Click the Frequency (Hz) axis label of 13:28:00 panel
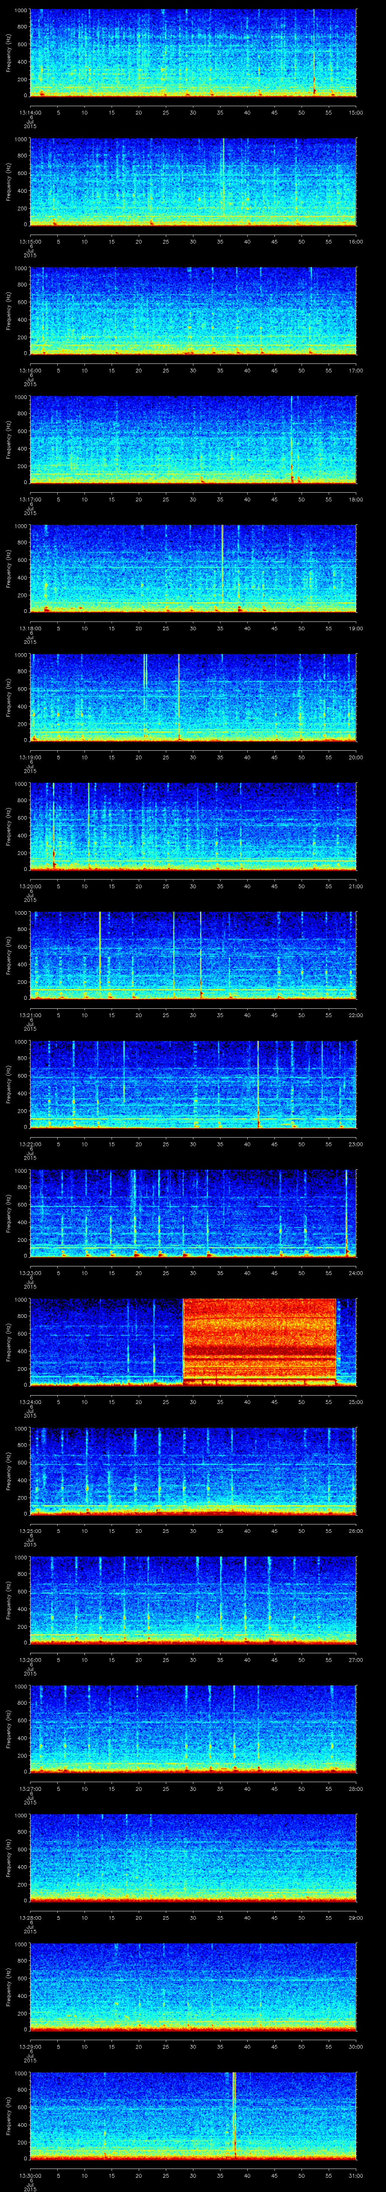The width and height of the screenshot is (386, 2192). 9,1858
